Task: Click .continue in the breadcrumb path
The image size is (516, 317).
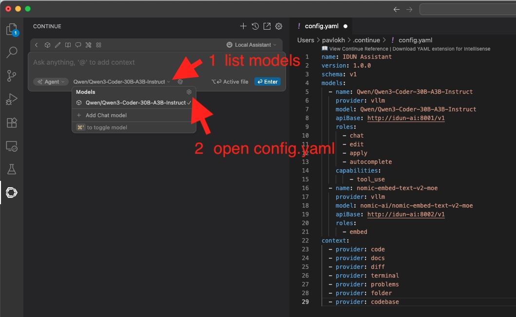Action: pyautogui.click(x=366, y=40)
